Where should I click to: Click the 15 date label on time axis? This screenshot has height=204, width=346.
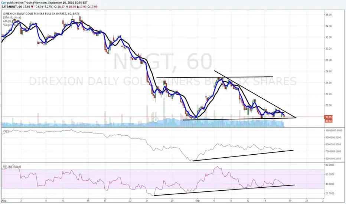88,201
